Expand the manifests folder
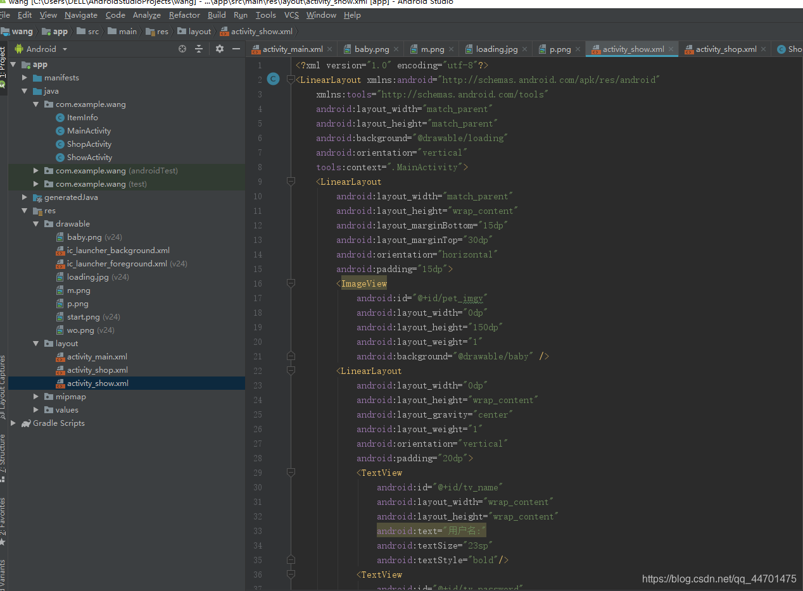The image size is (803, 591). [25, 78]
